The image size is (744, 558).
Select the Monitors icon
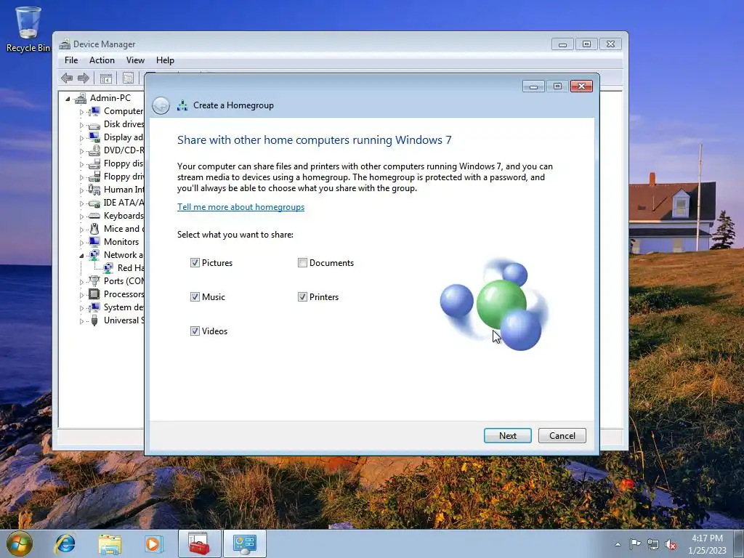94,242
